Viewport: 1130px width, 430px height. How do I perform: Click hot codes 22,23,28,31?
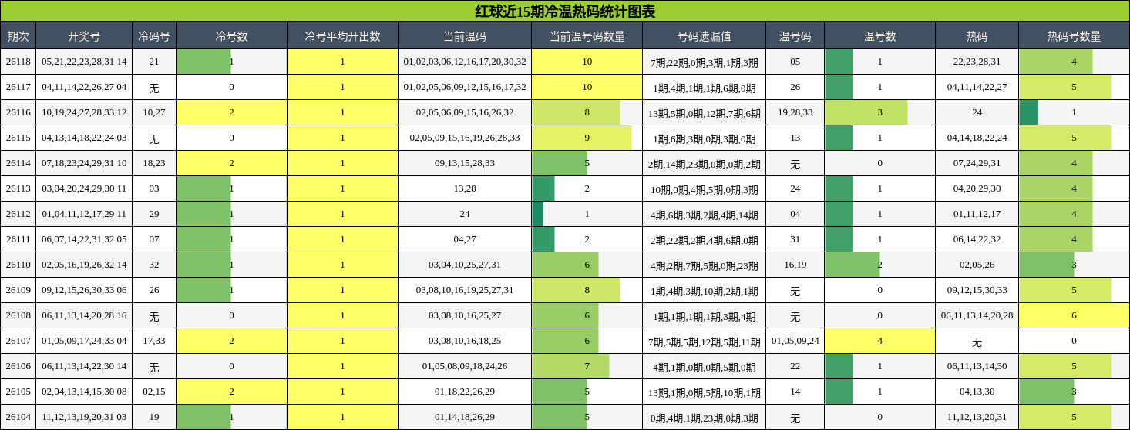pos(977,62)
